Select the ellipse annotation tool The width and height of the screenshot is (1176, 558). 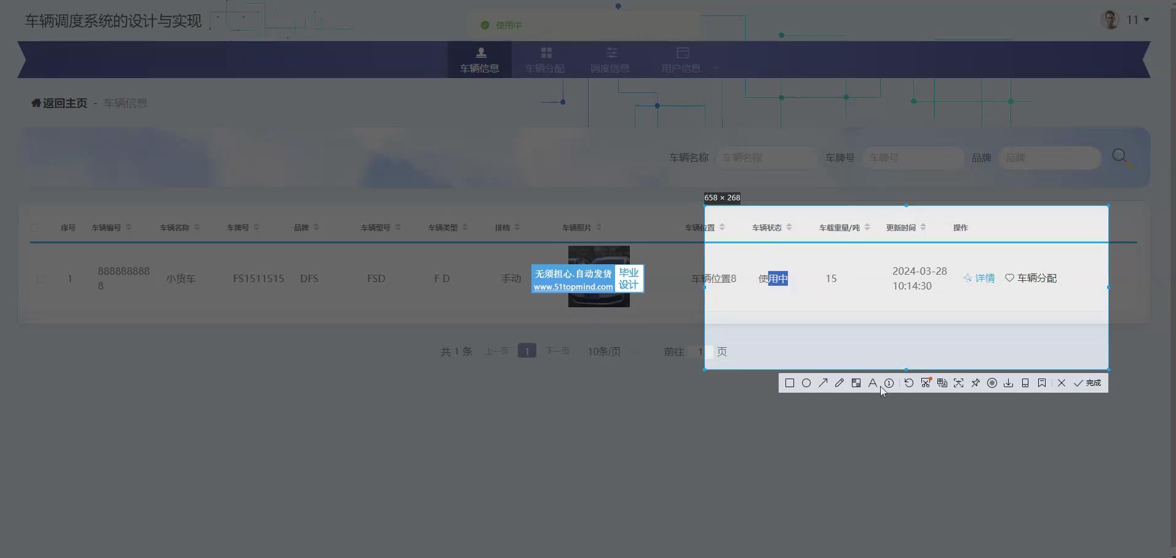tap(806, 383)
